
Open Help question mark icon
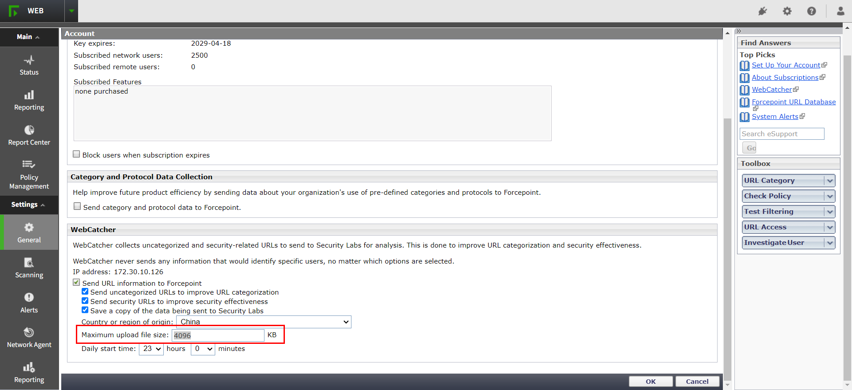pos(811,11)
